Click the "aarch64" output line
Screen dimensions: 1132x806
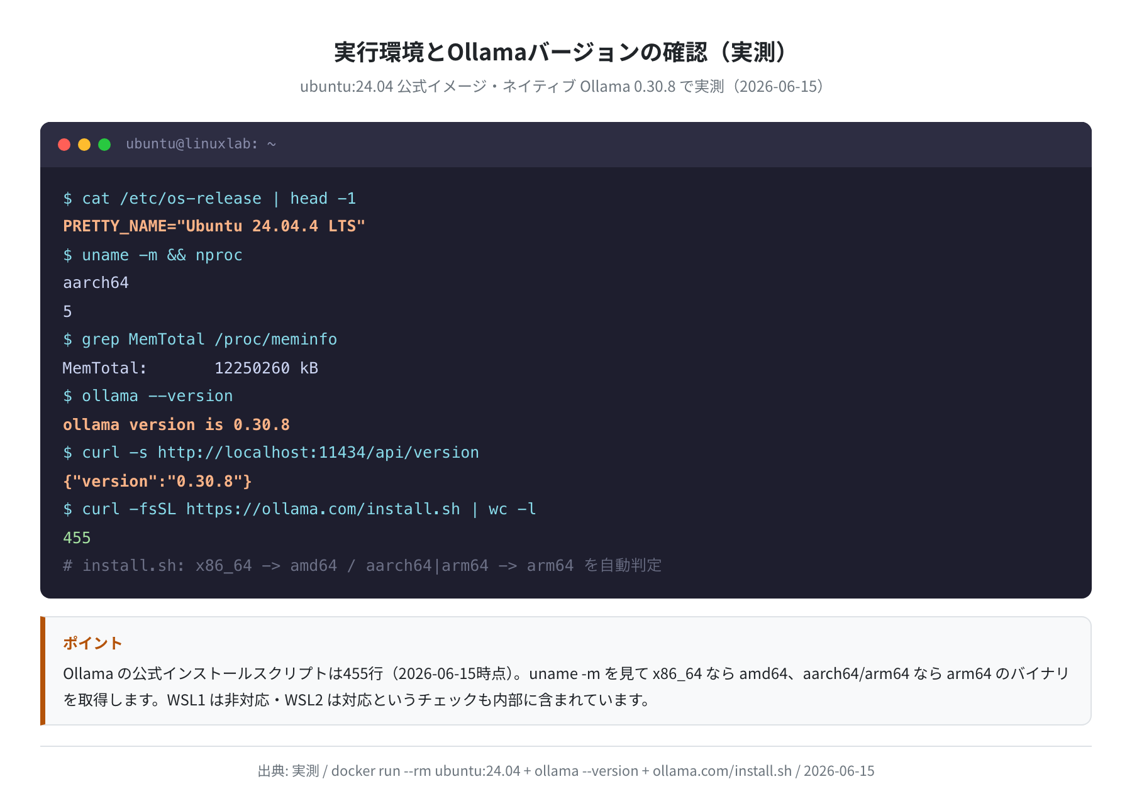click(96, 283)
